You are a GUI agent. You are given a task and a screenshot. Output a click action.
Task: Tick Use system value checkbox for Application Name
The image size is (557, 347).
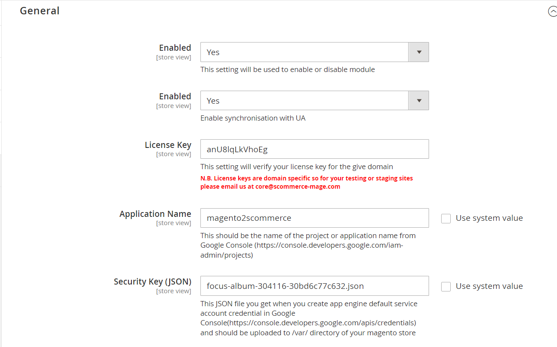coord(446,219)
